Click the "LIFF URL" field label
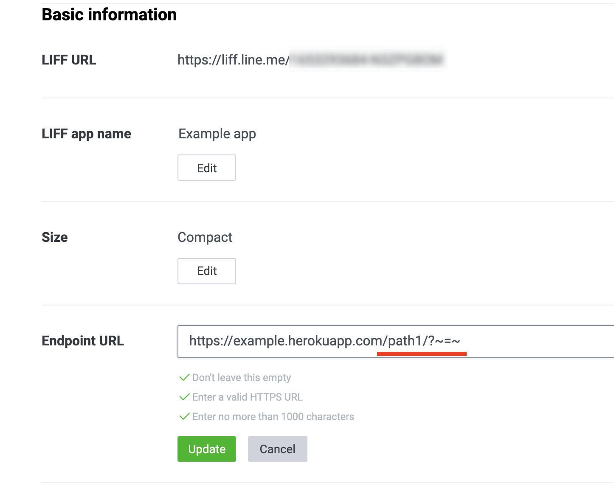This screenshot has width=614, height=488. click(69, 60)
